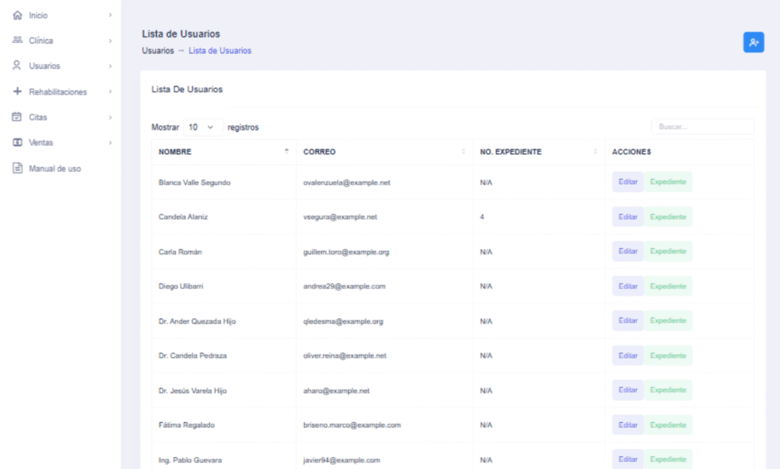Click the Clínica sidebar icon
The height and width of the screenshot is (469, 780).
(x=16, y=41)
